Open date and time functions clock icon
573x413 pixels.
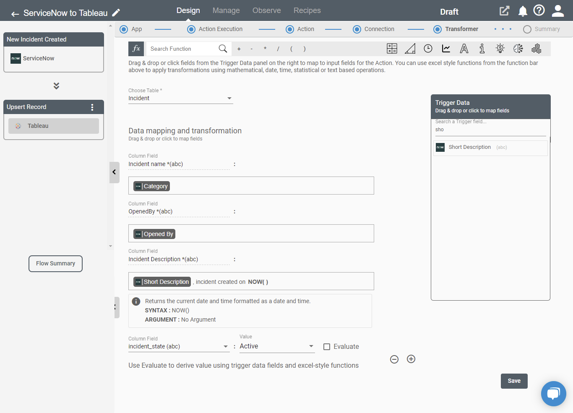point(428,49)
